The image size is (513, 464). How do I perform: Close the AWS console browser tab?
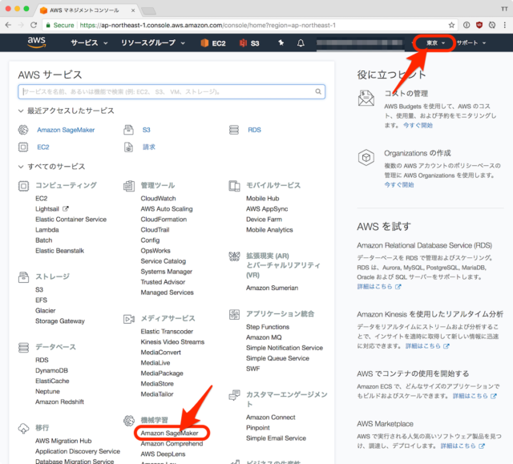click(x=133, y=10)
